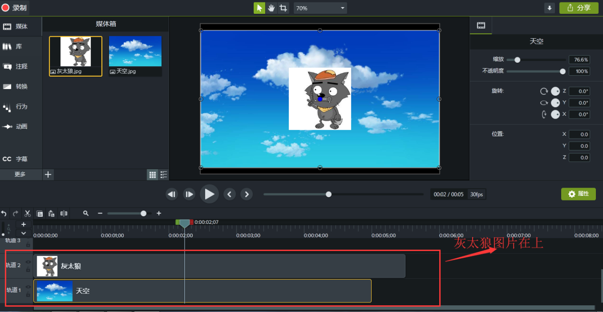Hide 轨道 1 using its eye icon
The height and width of the screenshot is (312, 603).
pos(28,287)
